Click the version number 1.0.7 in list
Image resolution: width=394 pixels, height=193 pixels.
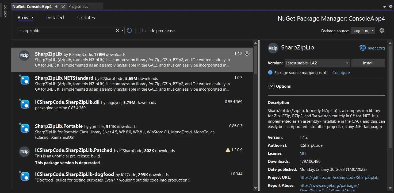click(x=238, y=78)
